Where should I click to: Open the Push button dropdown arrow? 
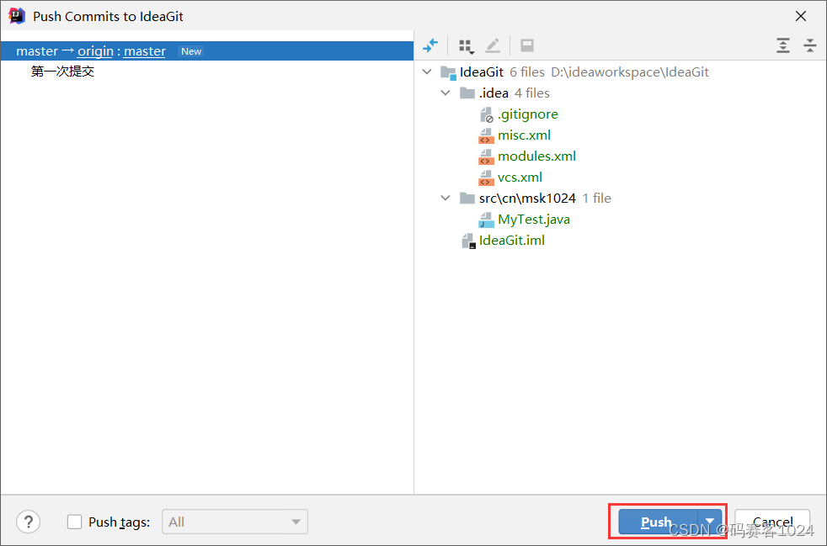pos(710,522)
